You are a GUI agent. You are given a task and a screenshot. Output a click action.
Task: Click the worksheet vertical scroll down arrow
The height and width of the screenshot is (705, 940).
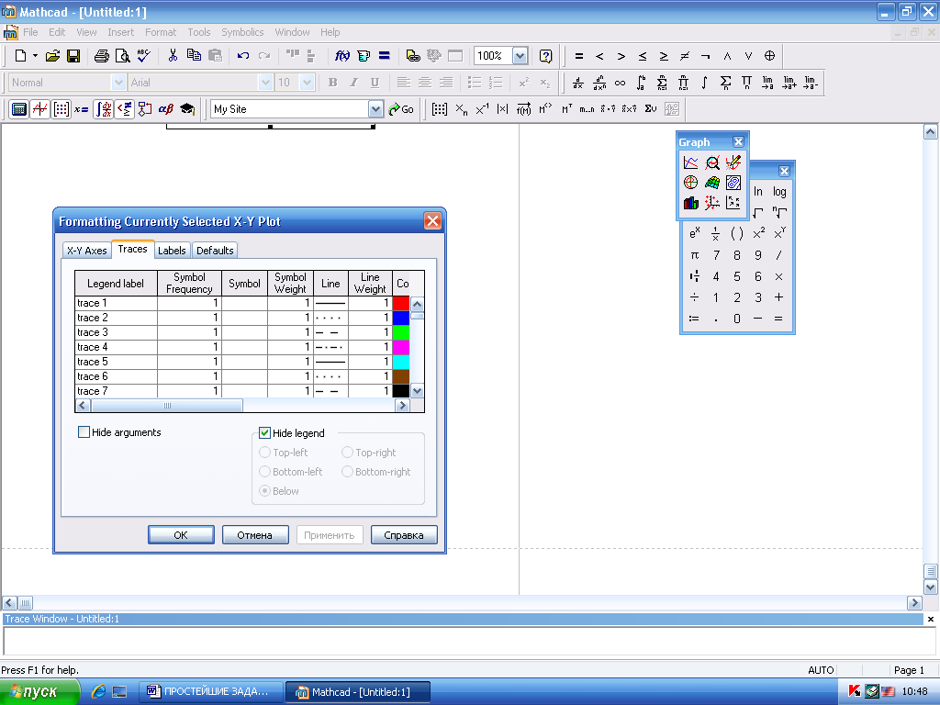931,587
